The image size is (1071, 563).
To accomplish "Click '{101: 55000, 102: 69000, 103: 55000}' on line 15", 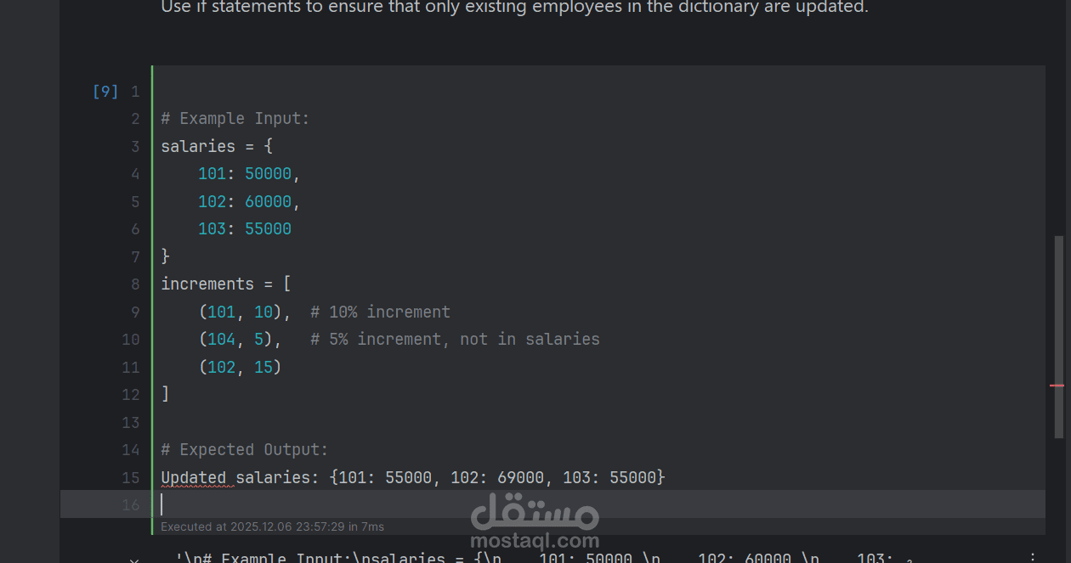I will click(497, 477).
